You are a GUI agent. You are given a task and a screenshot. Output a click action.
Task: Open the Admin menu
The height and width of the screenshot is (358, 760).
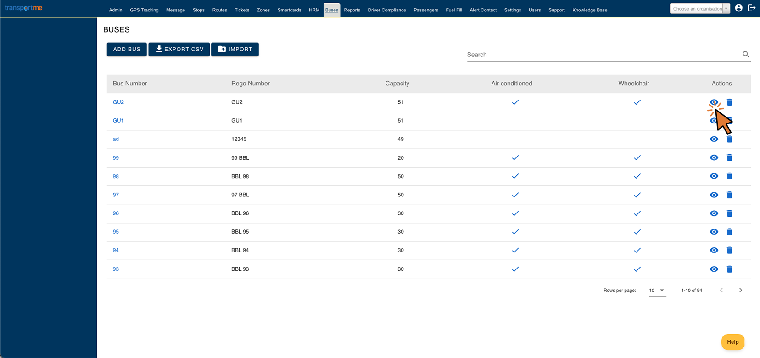tap(115, 10)
